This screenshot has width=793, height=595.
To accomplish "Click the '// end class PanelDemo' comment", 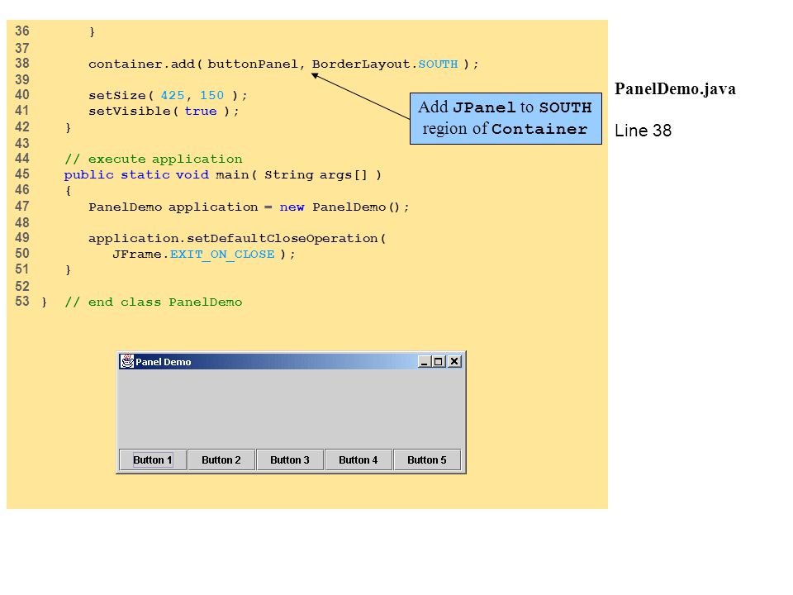I will coord(154,302).
